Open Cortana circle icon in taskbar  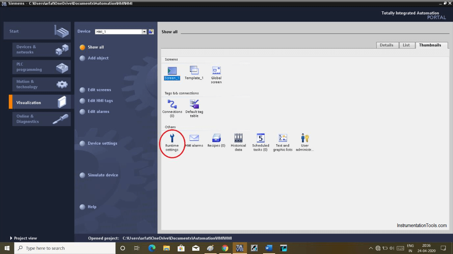pos(123,248)
